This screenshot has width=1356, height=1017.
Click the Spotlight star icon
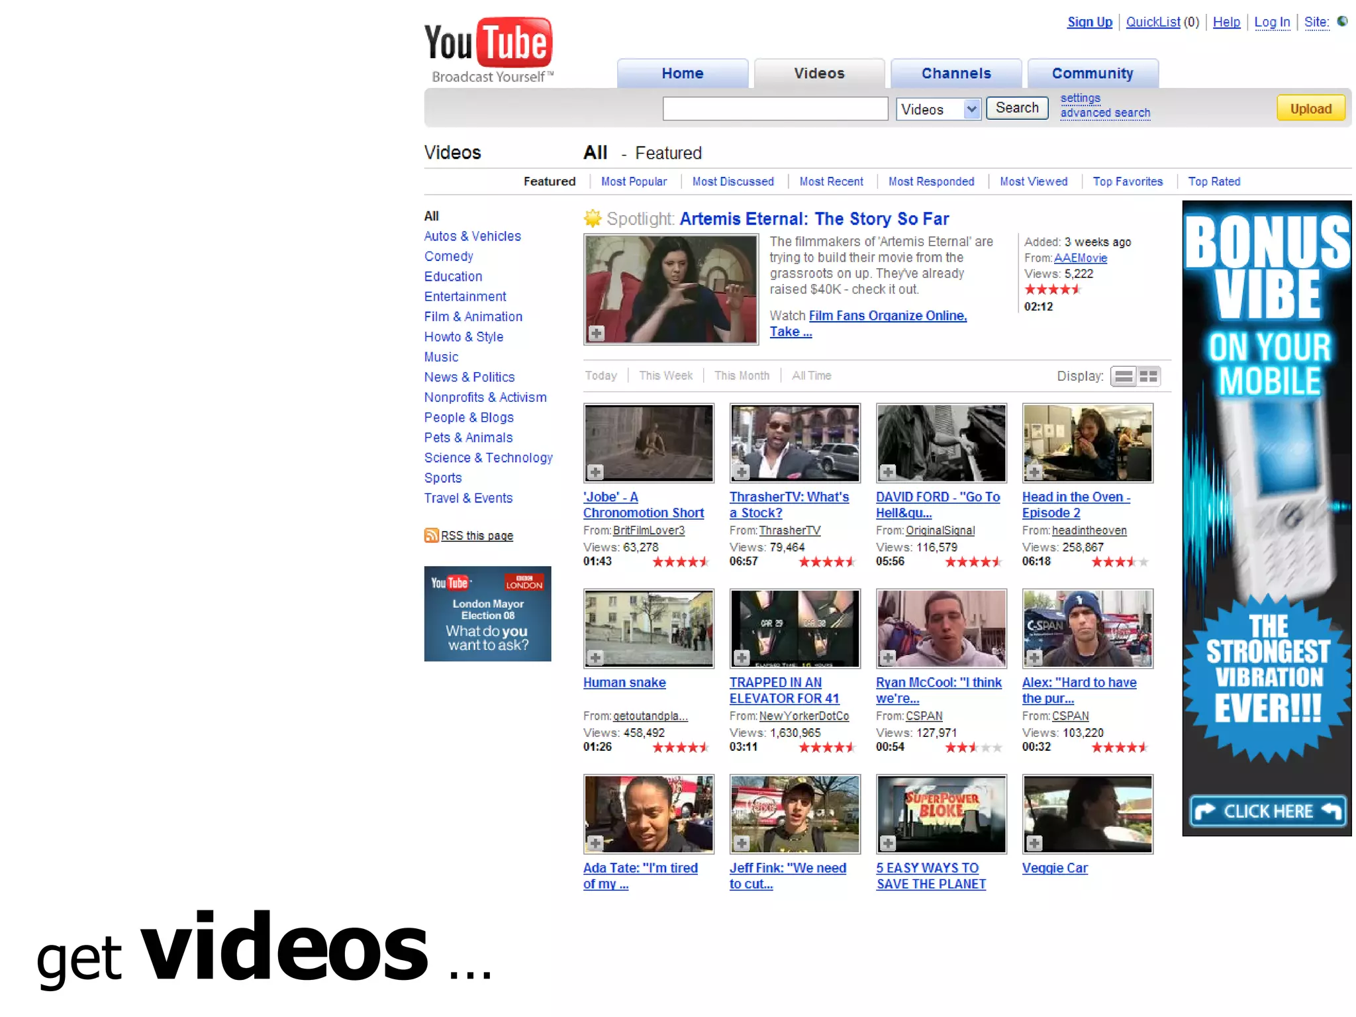click(593, 218)
